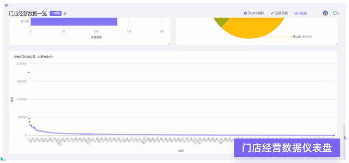Click the 宜兴店 bar category label
Screen dimensions: 349x163
coord(25,21)
